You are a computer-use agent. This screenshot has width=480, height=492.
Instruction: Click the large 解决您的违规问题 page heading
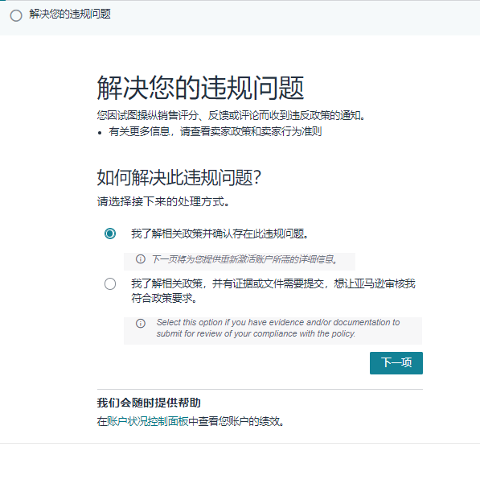(200, 88)
